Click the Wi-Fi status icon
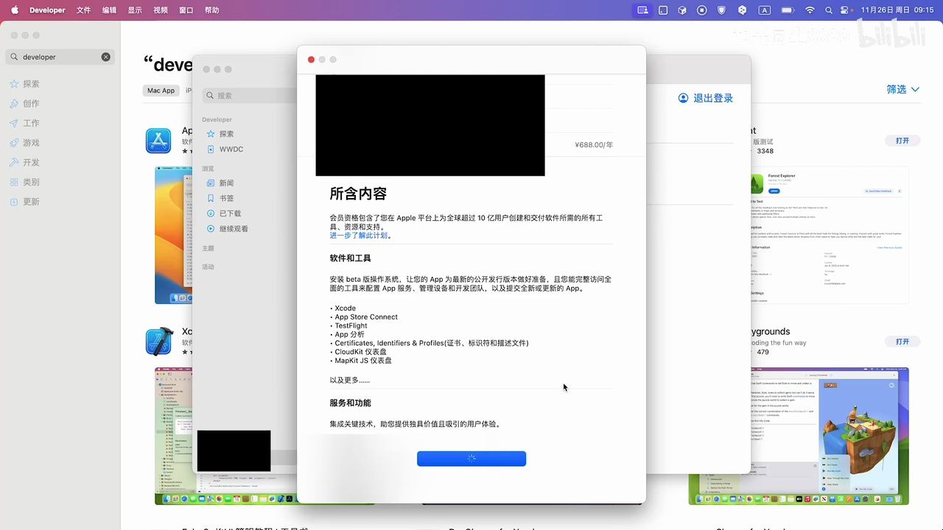This screenshot has height=530, width=943. [x=810, y=10]
